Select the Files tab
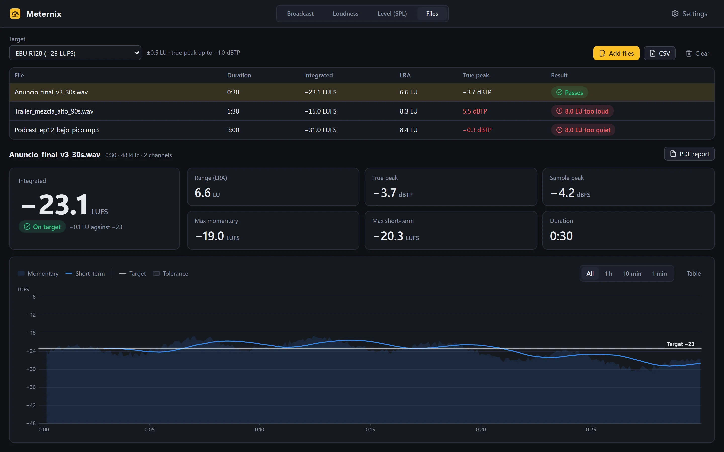This screenshot has width=724, height=452. point(432,14)
